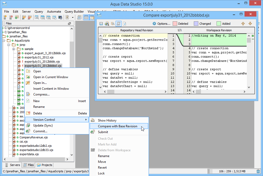
Task: Switch to the Files tab
Action: [28, 165]
